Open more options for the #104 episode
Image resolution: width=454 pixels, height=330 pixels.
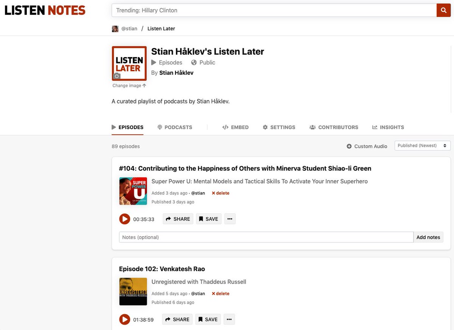pyautogui.click(x=230, y=219)
